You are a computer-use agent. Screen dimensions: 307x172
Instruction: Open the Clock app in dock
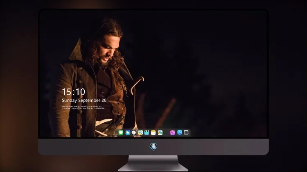tap(134, 132)
